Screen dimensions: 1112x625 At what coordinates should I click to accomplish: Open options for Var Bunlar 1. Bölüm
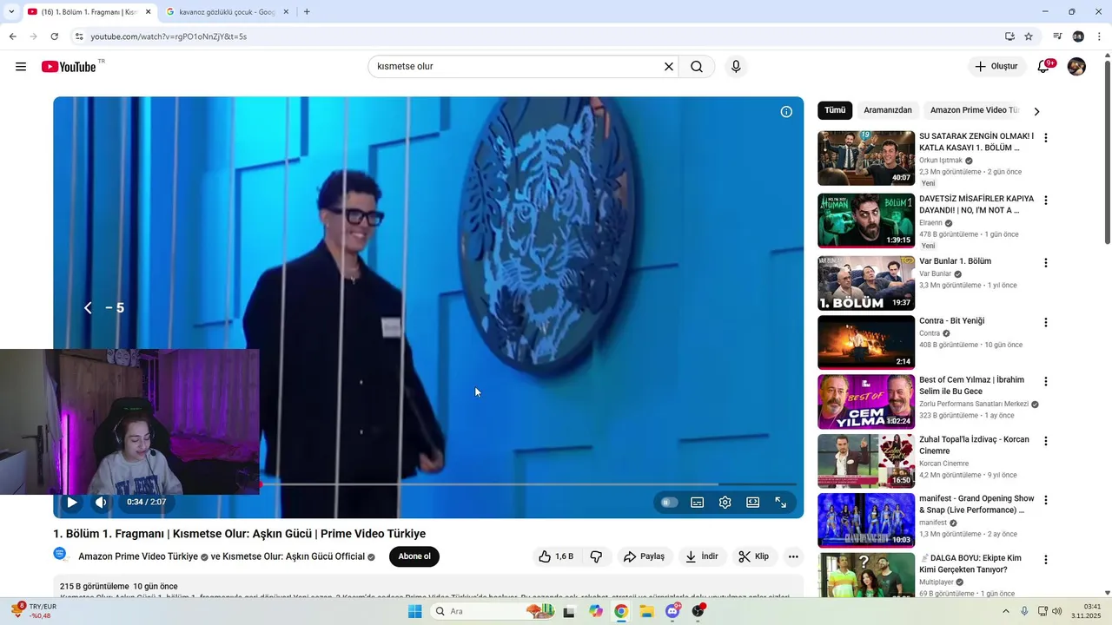pyautogui.click(x=1046, y=263)
